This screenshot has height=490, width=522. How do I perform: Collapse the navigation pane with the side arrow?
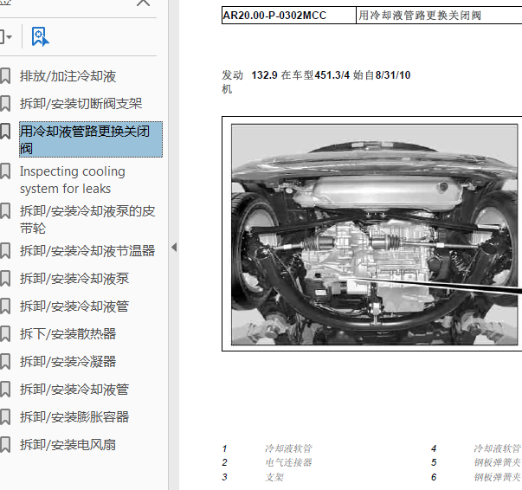point(174,248)
